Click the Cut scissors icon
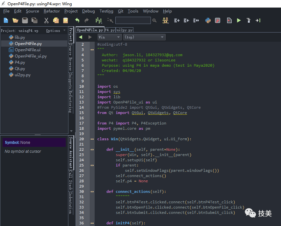The height and width of the screenshot is (226, 281). click(x=46, y=20)
